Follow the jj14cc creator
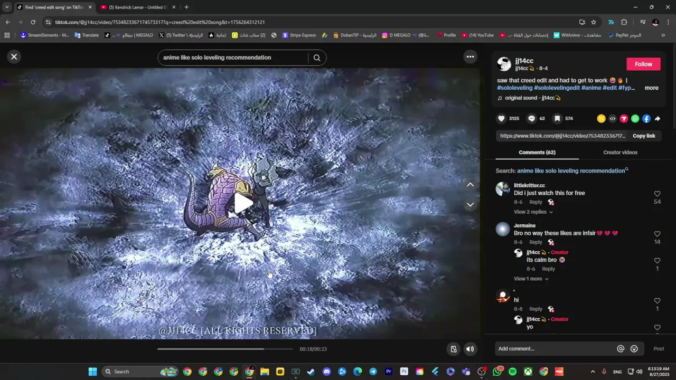This screenshot has height=380, width=676. click(643, 64)
